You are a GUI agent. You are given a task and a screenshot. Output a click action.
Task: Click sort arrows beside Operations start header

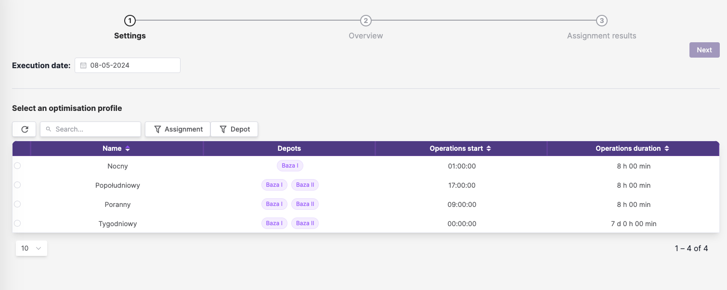489,149
